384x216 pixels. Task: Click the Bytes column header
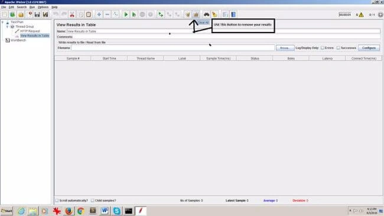[x=291, y=58]
